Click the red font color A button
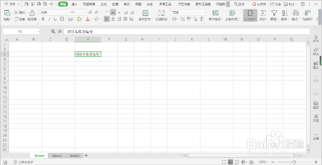 pos(88,19)
